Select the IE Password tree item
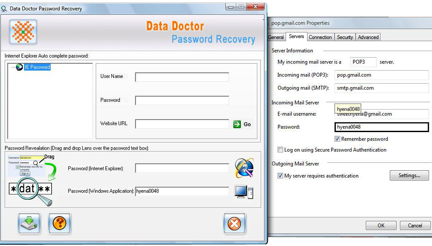The width and height of the screenshot is (432, 246). point(37,67)
